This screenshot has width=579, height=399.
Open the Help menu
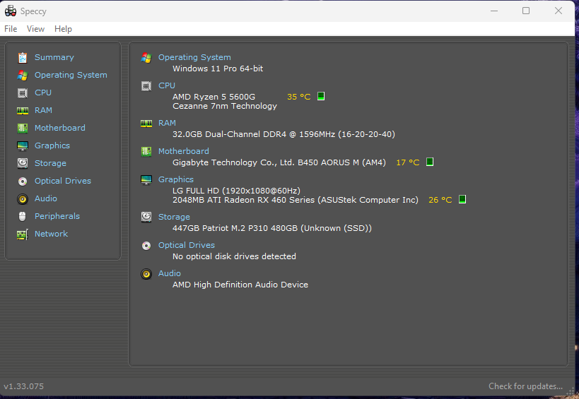coord(63,29)
